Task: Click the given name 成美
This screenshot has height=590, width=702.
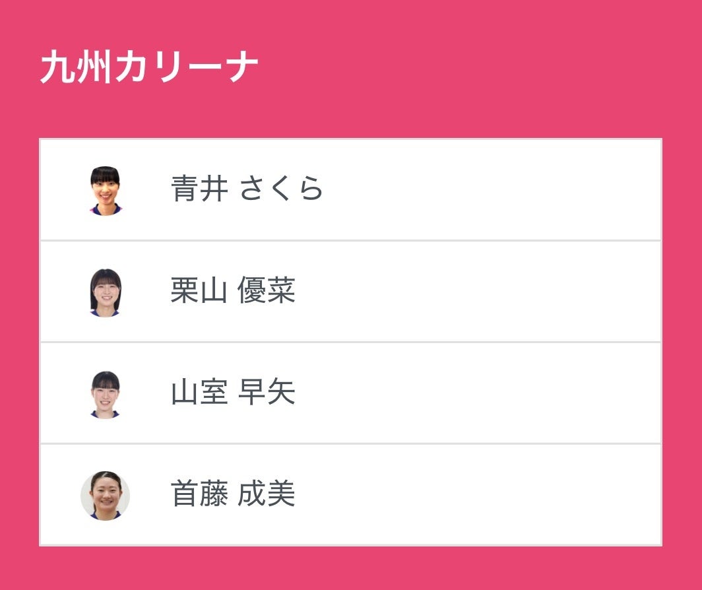Action: pyautogui.click(x=267, y=495)
